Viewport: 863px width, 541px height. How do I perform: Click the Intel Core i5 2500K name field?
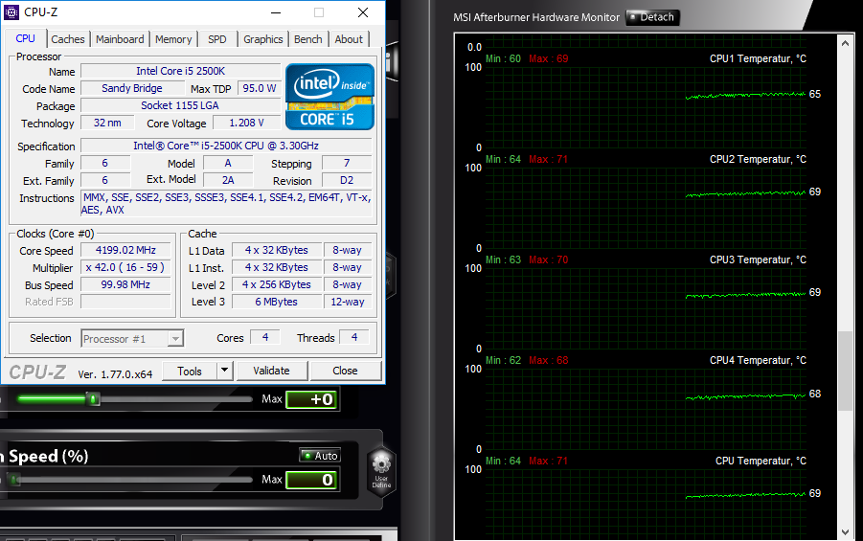tap(180, 71)
